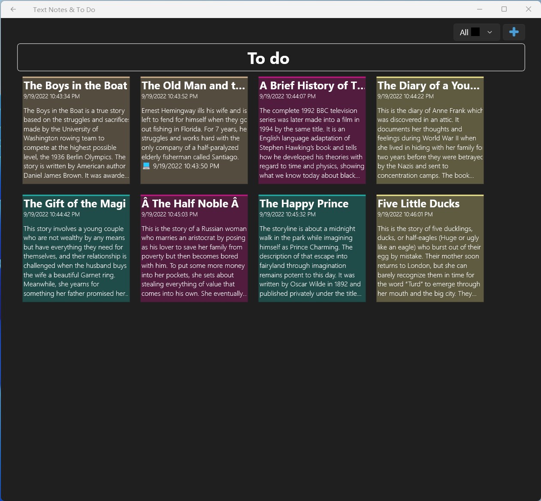
Task: Click laptop icon in Old Man note
Action: [x=146, y=166]
